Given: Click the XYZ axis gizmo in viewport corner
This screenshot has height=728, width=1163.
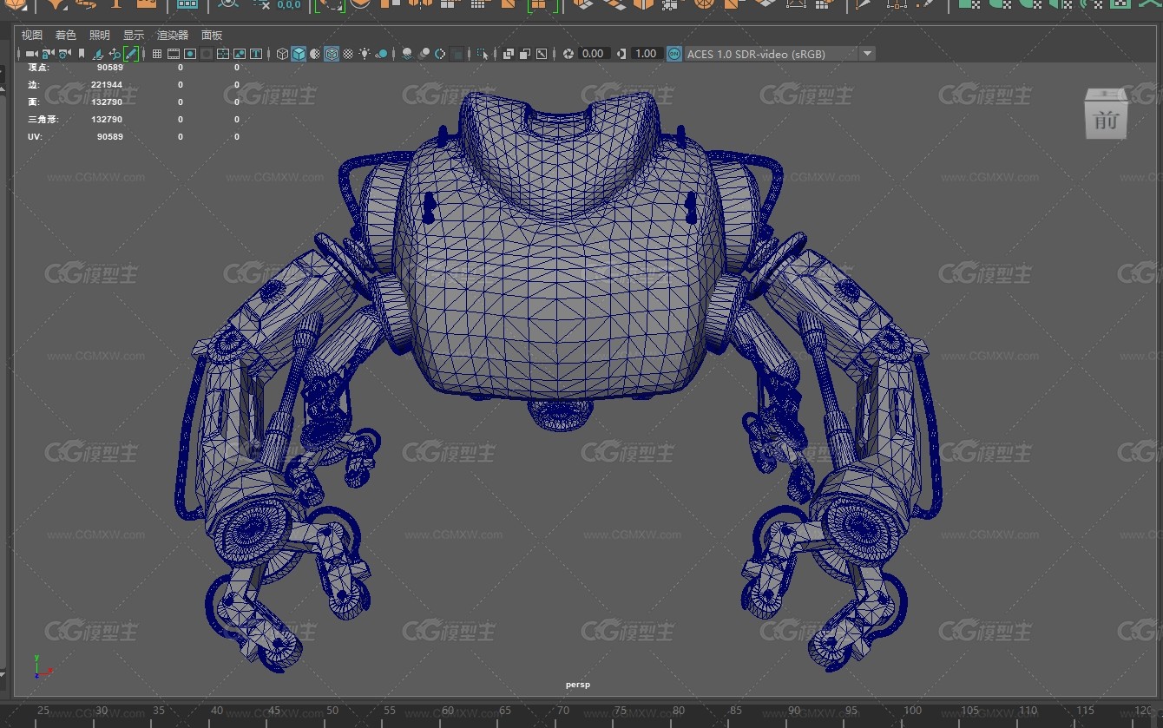Looking at the screenshot, I should click(x=42, y=666).
